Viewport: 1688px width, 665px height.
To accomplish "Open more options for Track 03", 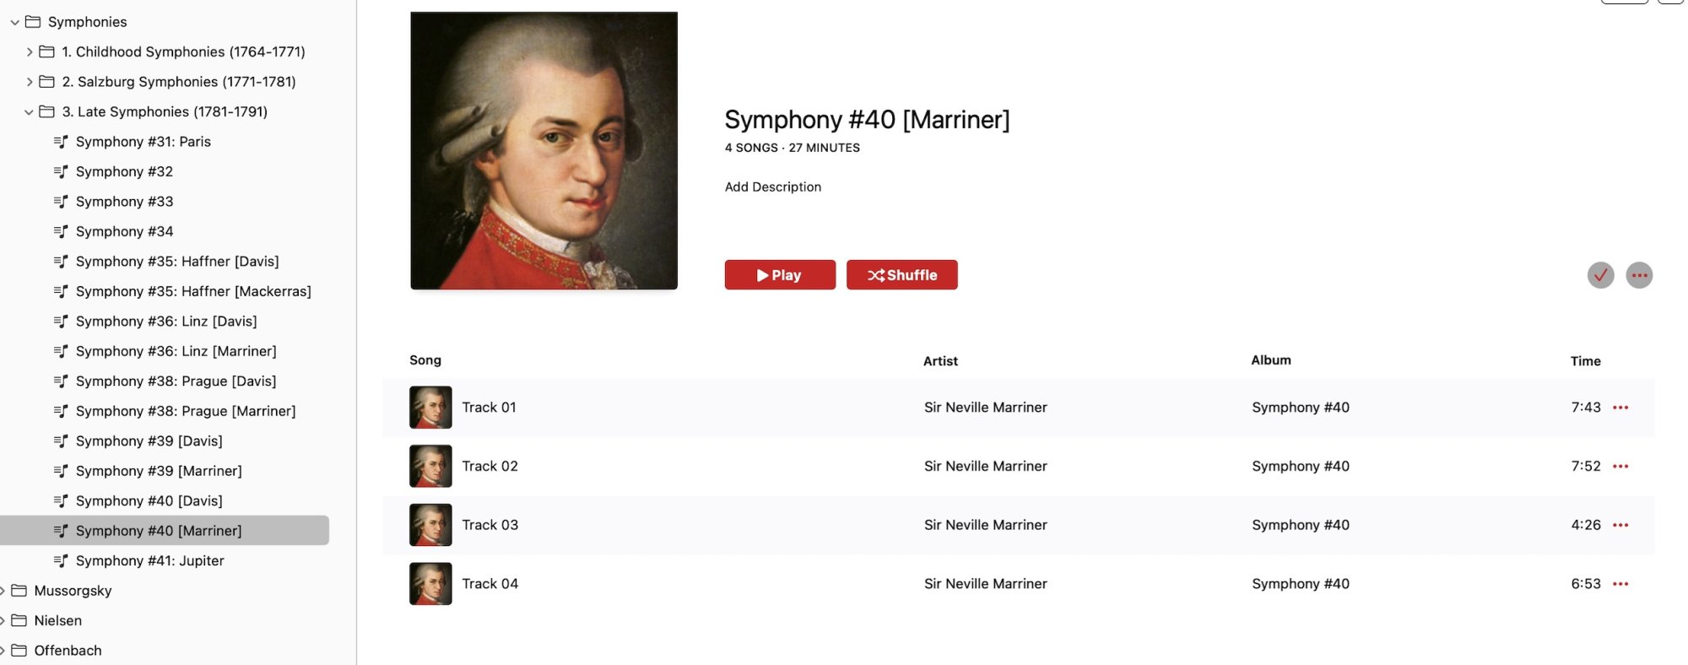I will pyautogui.click(x=1620, y=525).
